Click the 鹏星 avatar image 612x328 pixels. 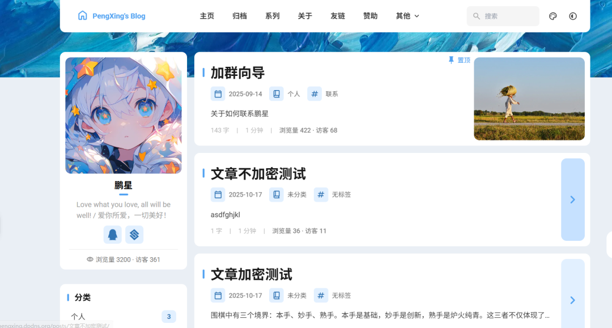click(x=124, y=116)
